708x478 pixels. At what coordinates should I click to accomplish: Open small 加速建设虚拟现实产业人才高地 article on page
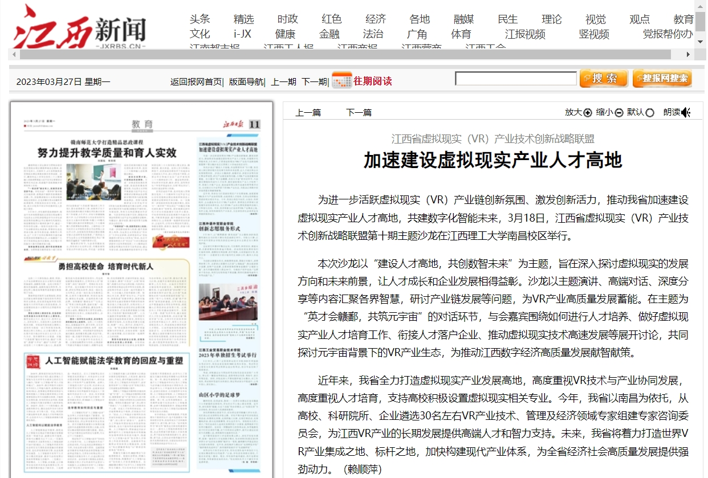click(227, 149)
